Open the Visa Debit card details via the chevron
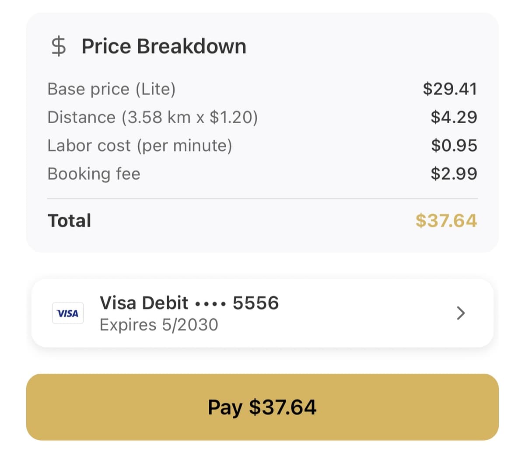The image size is (525, 466). 460,313
